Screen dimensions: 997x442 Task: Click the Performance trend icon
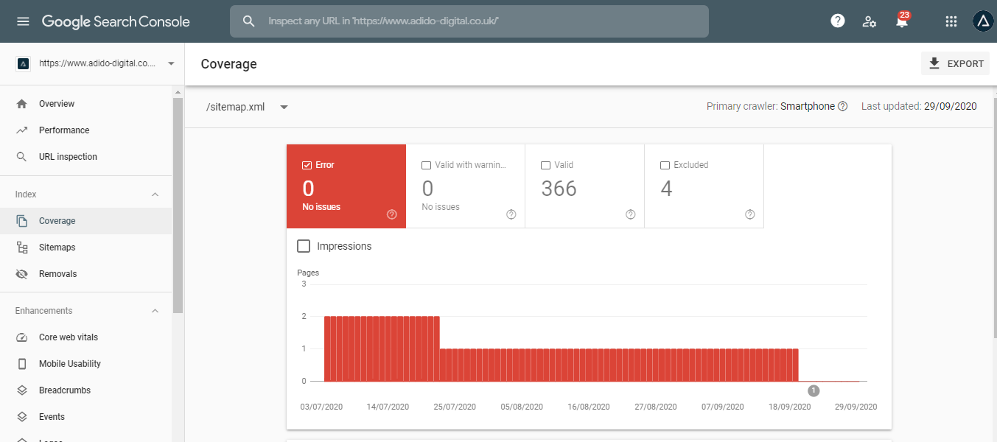coord(22,130)
